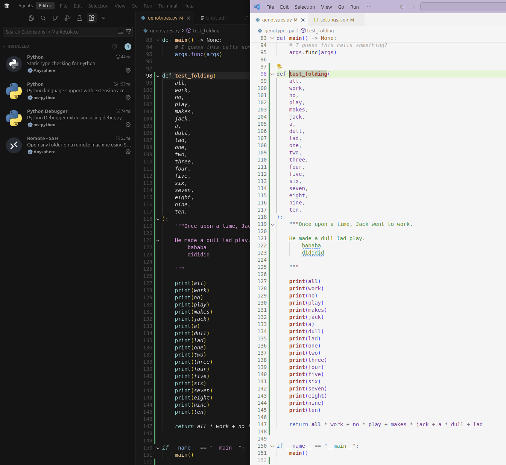506x465 pixels.
Task: Switch to Agents mode
Action: (26, 6)
